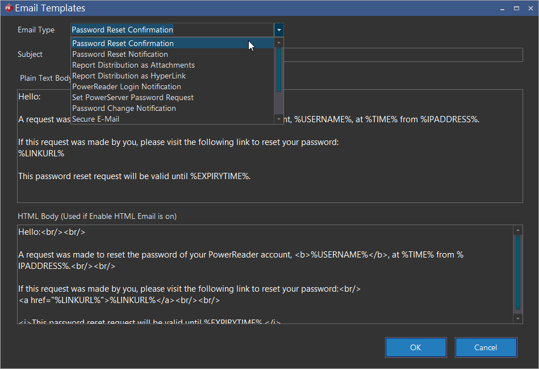Image resolution: width=539 pixels, height=369 pixels.
Task: Click the HTML Body scroll up arrow
Action: click(517, 230)
